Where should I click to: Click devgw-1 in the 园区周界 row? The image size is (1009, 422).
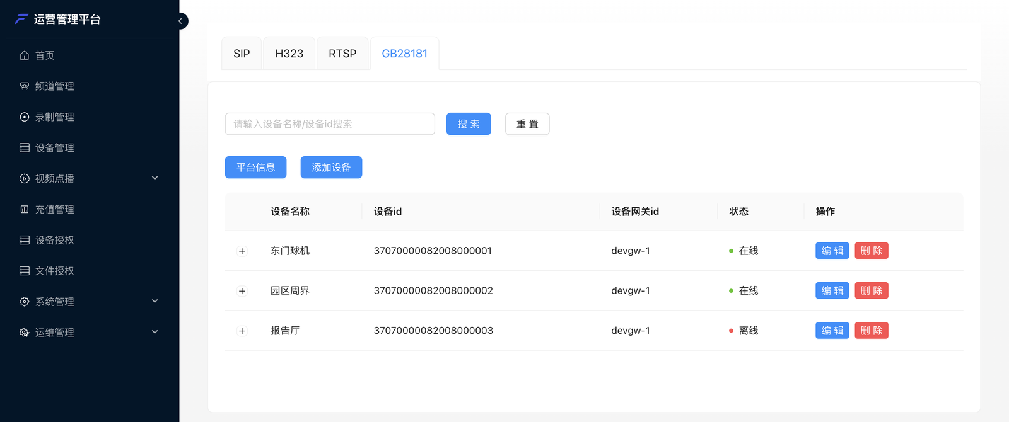pos(631,290)
